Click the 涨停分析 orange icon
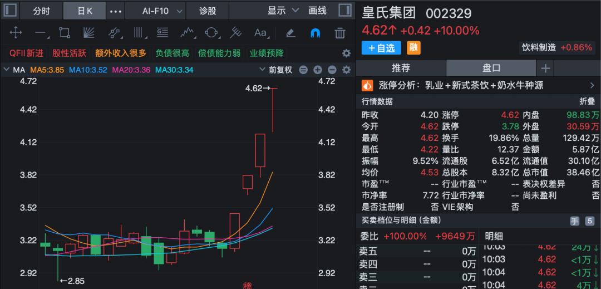The height and width of the screenshot is (289, 601). click(x=367, y=85)
